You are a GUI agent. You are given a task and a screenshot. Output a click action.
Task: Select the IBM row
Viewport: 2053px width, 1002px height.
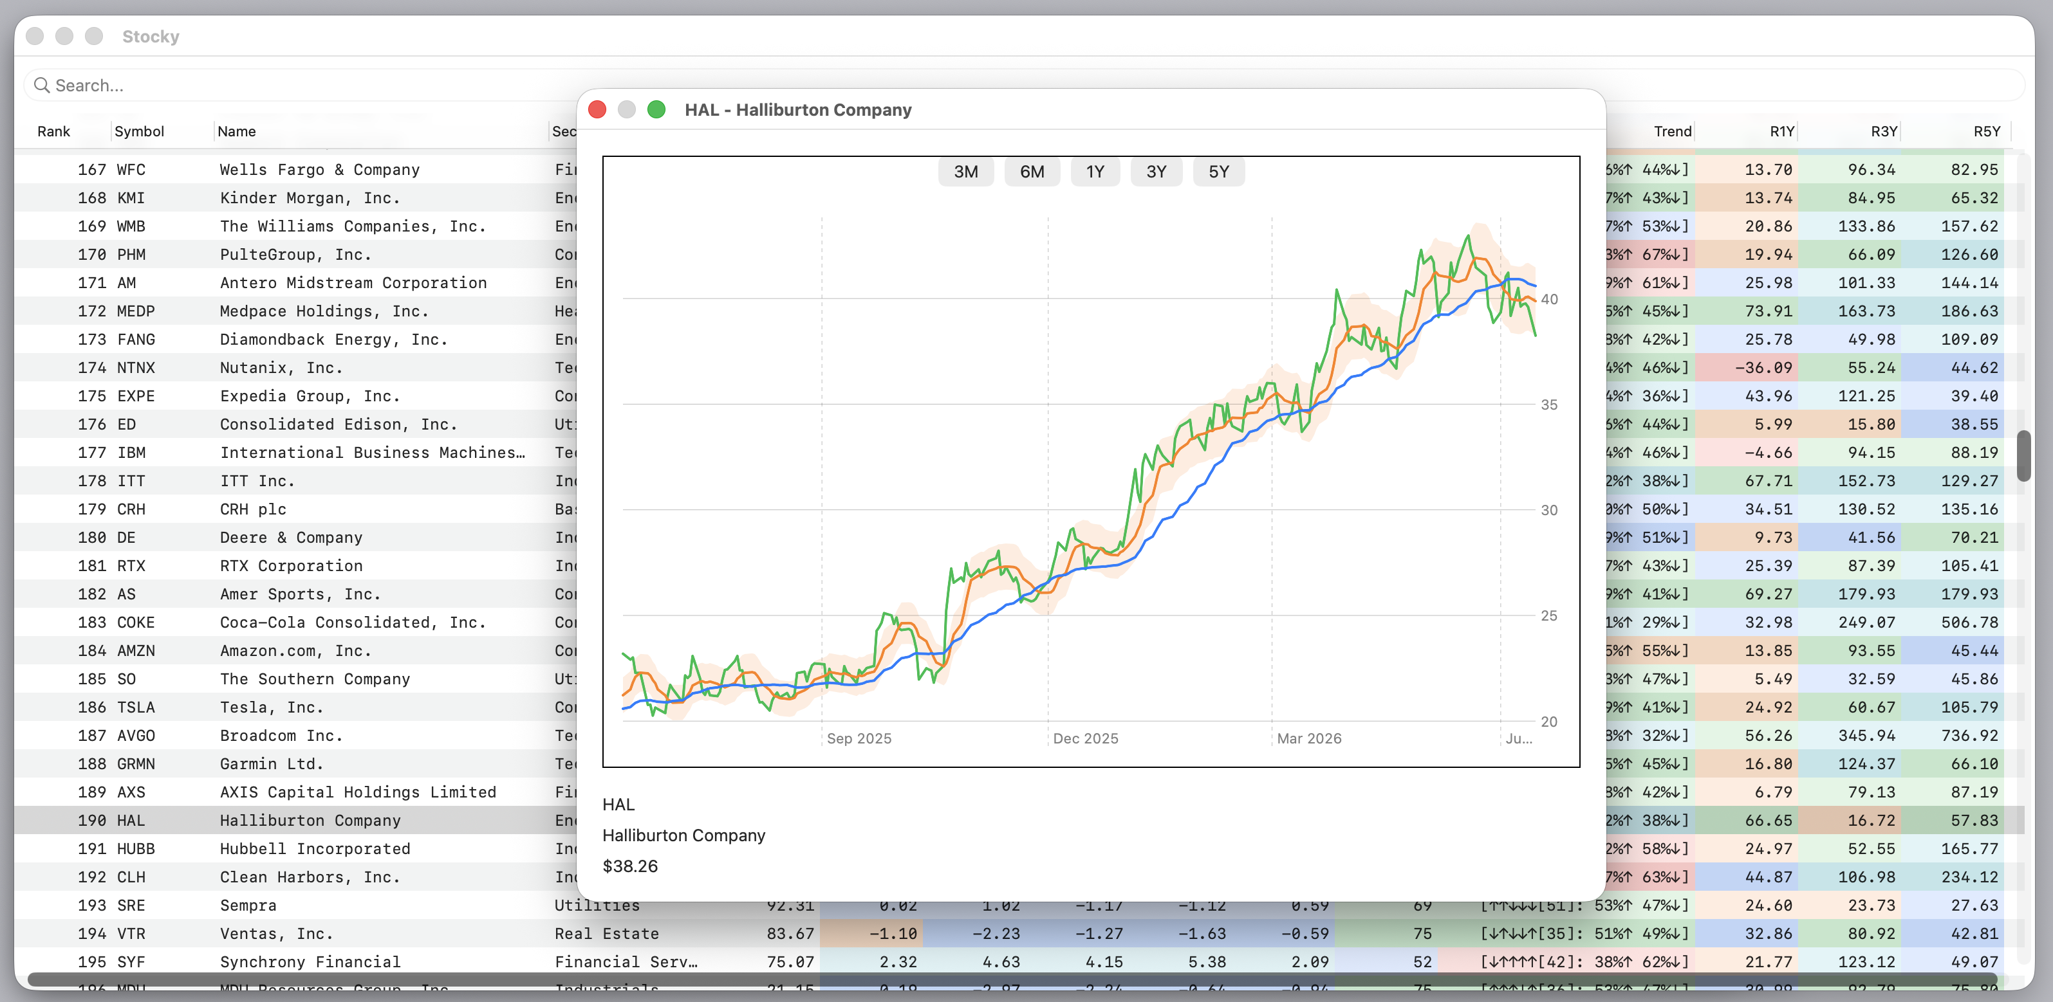1020,452
